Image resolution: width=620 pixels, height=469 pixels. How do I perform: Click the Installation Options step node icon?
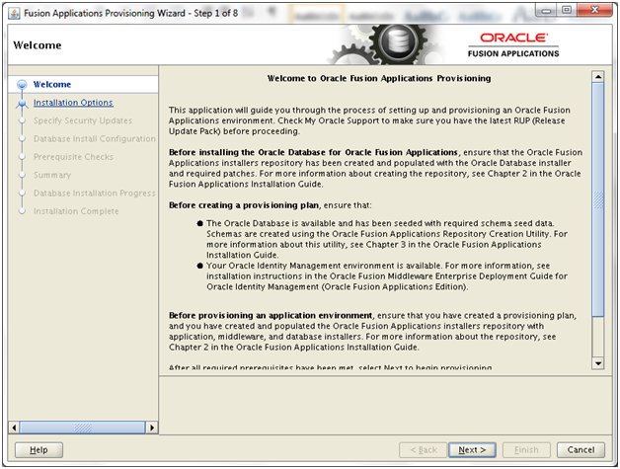click(22, 104)
